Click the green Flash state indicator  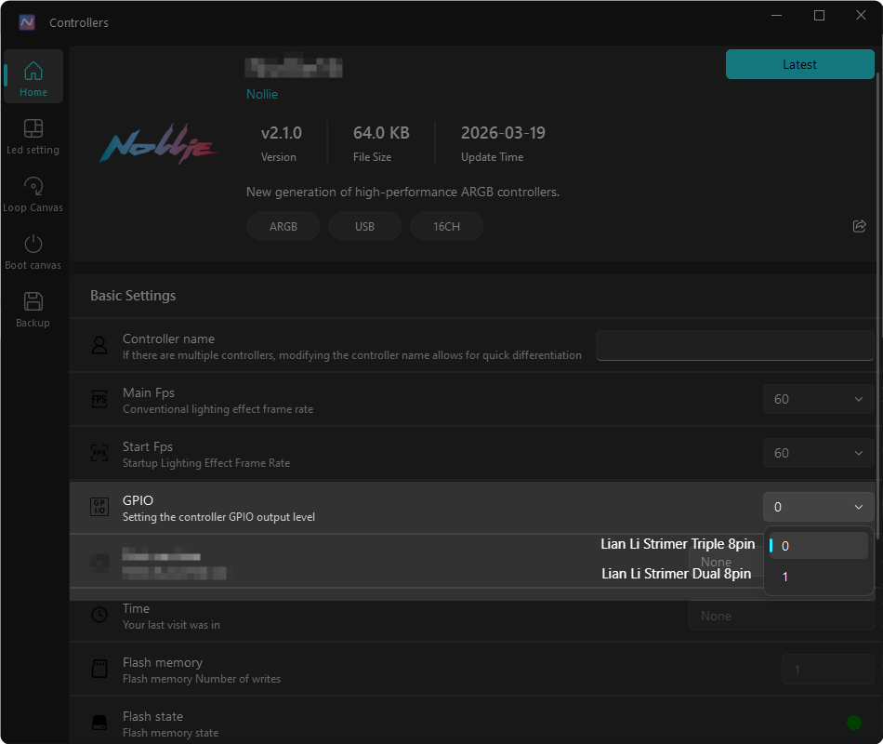click(x=854, y=723)
